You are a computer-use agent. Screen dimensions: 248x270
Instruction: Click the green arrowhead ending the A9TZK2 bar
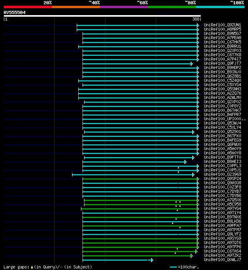click(x=192, y=256)
